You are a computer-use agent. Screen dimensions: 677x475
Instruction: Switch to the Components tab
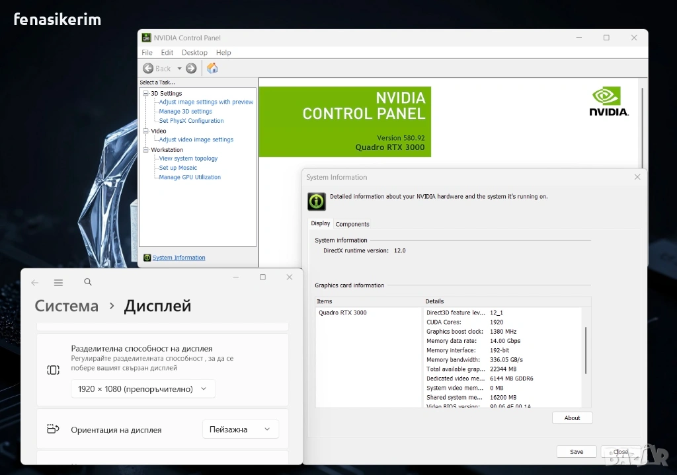pyautogui.click(x=352, y=224)
